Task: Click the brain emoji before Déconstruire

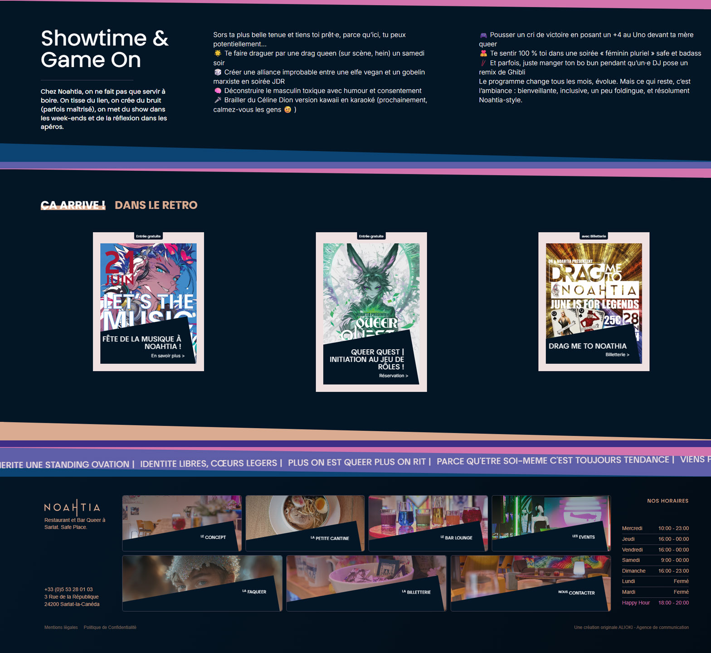Action: pyautogui.click(x=218, y=91)
